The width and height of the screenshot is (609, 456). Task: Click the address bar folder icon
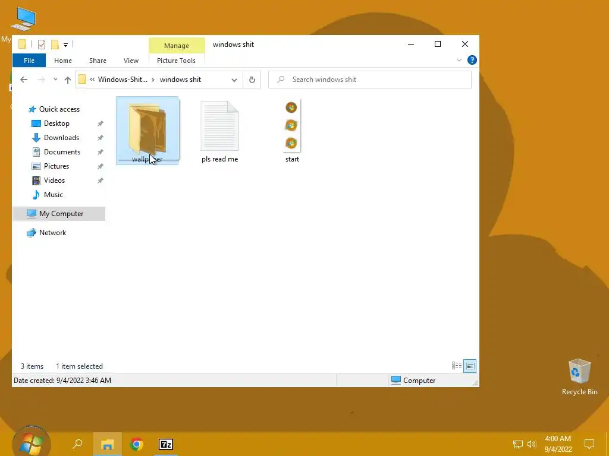pos(82,80)
